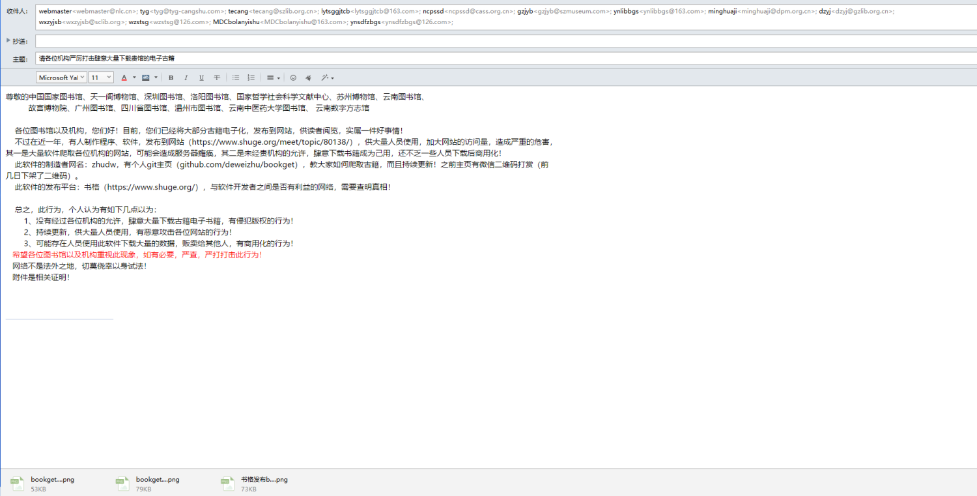Open the Microsoft YaHei font dropdown

[61, 78]
